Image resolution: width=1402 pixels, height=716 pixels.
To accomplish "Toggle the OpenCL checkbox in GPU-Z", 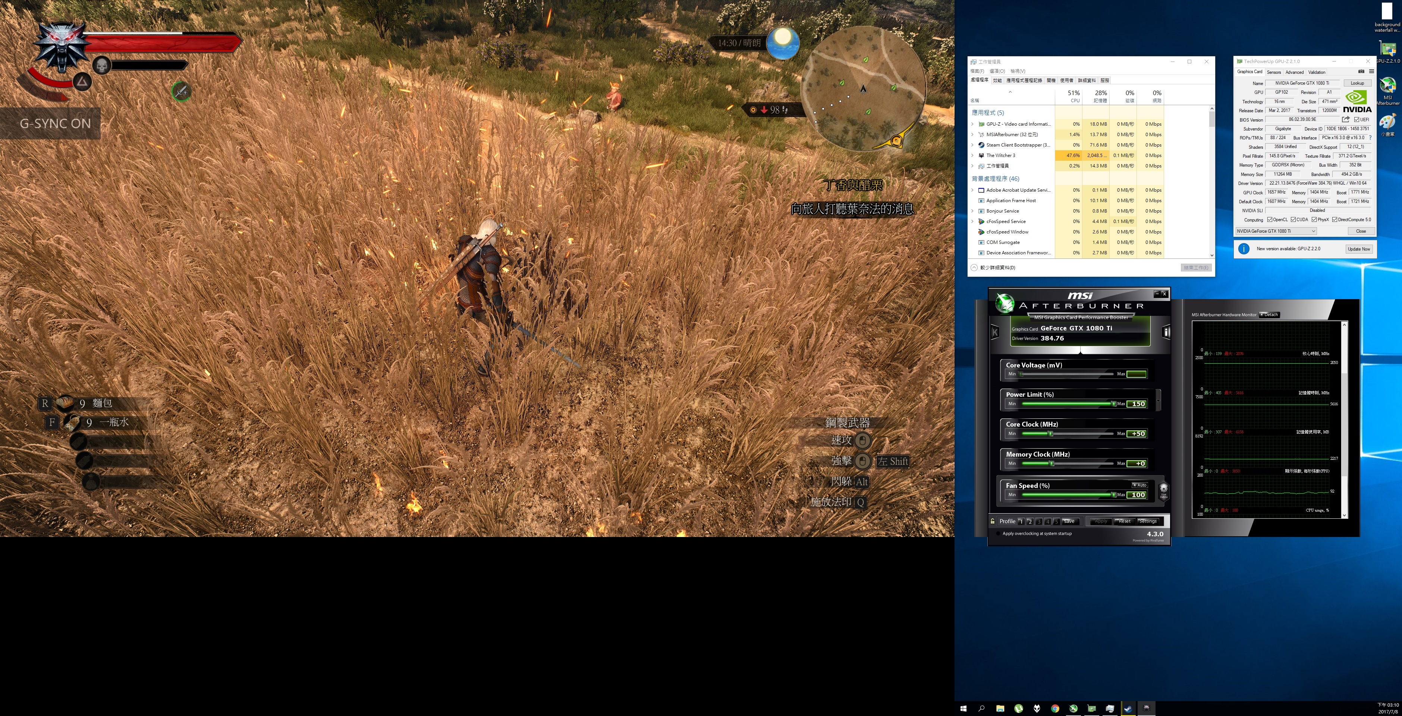I will tap(1269, 220).
